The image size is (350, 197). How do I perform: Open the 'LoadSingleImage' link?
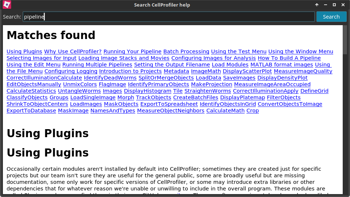[93, 98]
